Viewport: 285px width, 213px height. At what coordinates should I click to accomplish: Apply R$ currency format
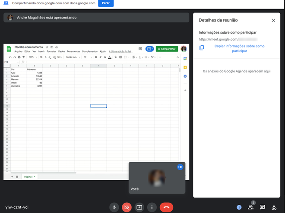pos(41,57)
